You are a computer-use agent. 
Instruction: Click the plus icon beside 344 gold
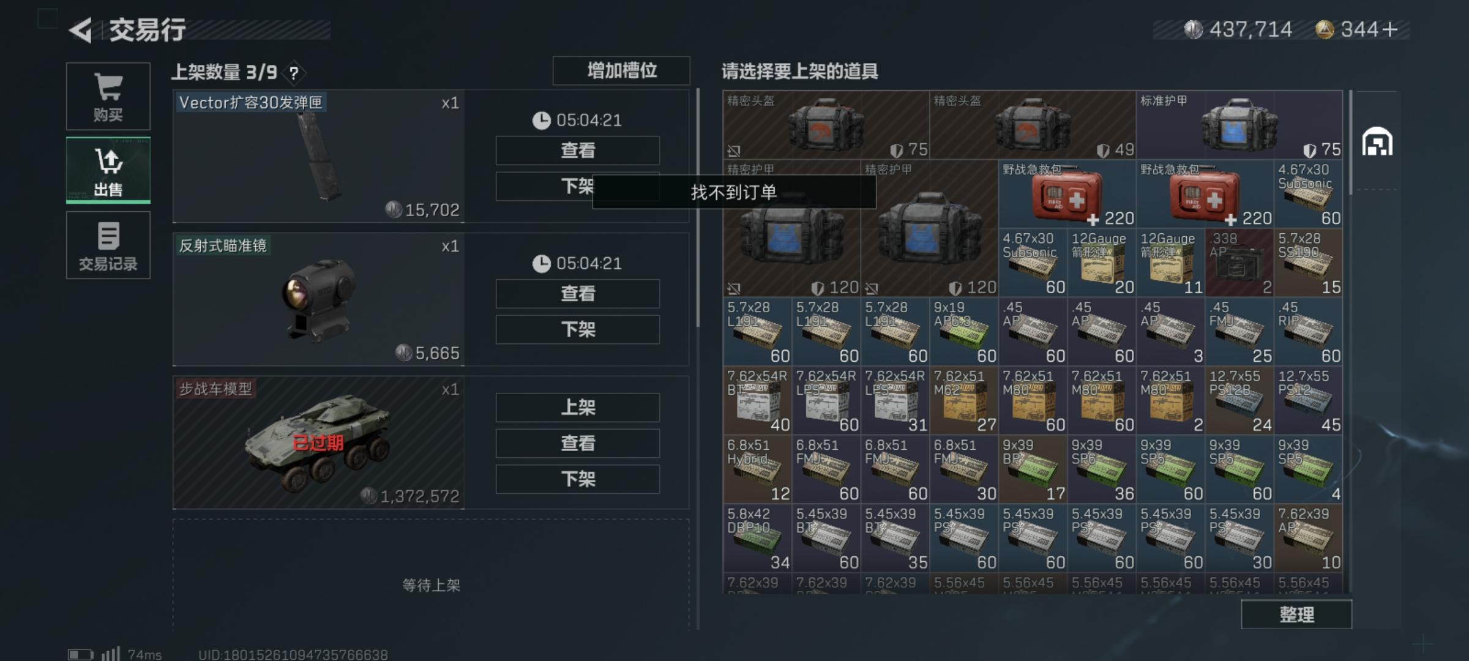click(x=1390, y=29)
